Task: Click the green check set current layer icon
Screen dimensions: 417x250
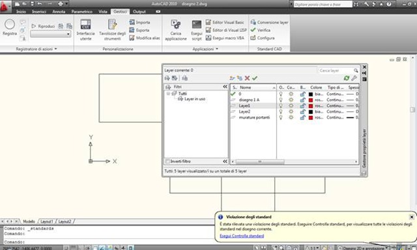Action: tap(255, 78)
